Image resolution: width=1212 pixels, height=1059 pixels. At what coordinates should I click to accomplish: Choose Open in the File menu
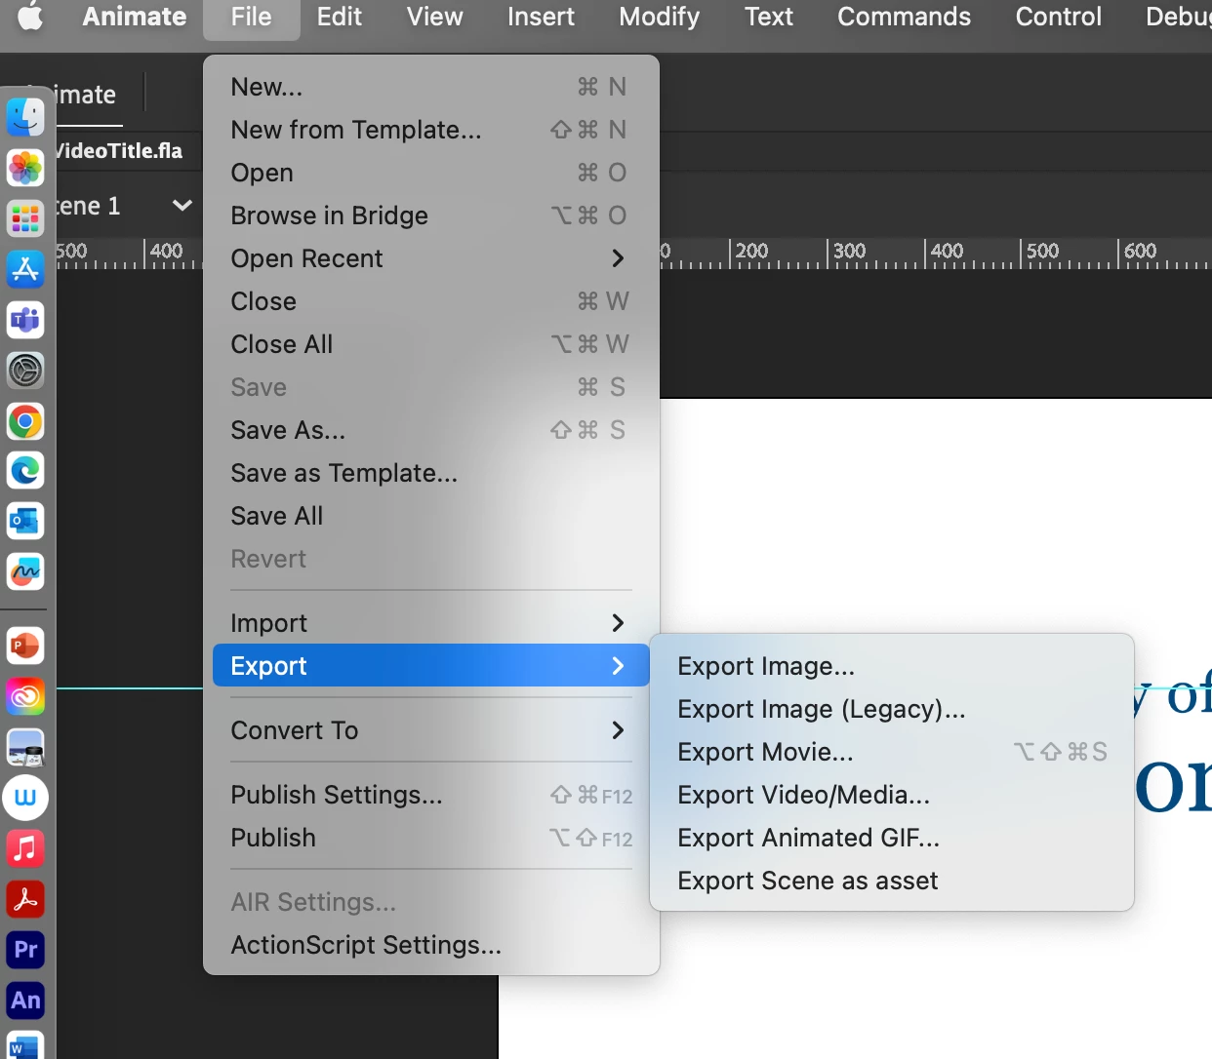point(430,173)
